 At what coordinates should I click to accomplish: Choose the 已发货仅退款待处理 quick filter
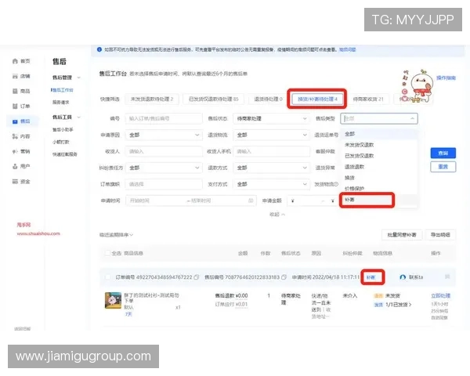pos(213,99)
